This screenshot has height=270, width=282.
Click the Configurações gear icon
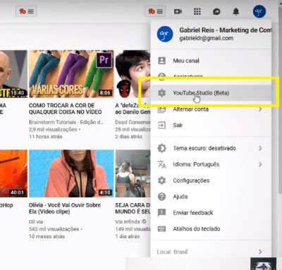[x=161, y=180]
